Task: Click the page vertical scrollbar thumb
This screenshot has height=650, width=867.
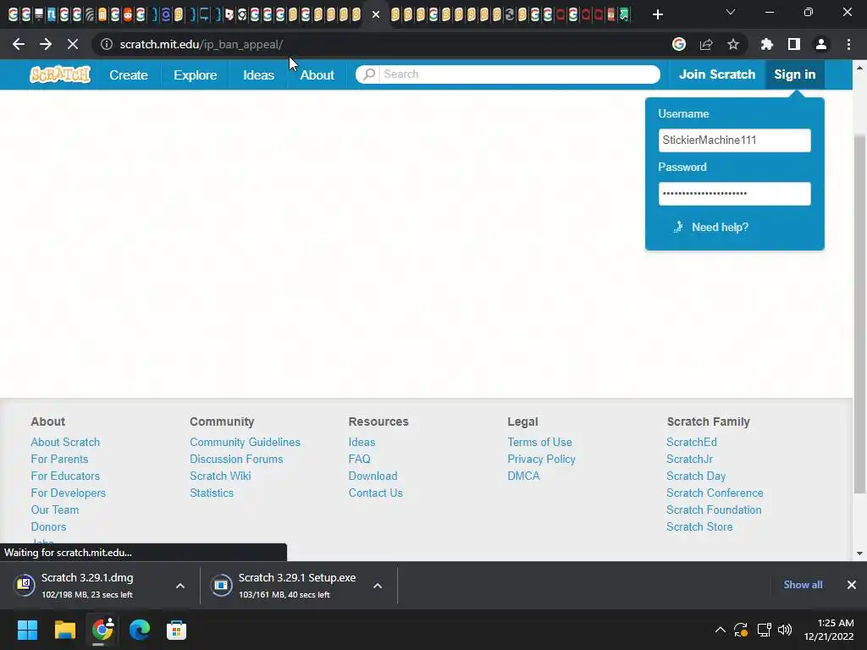Action: [859, 313]
